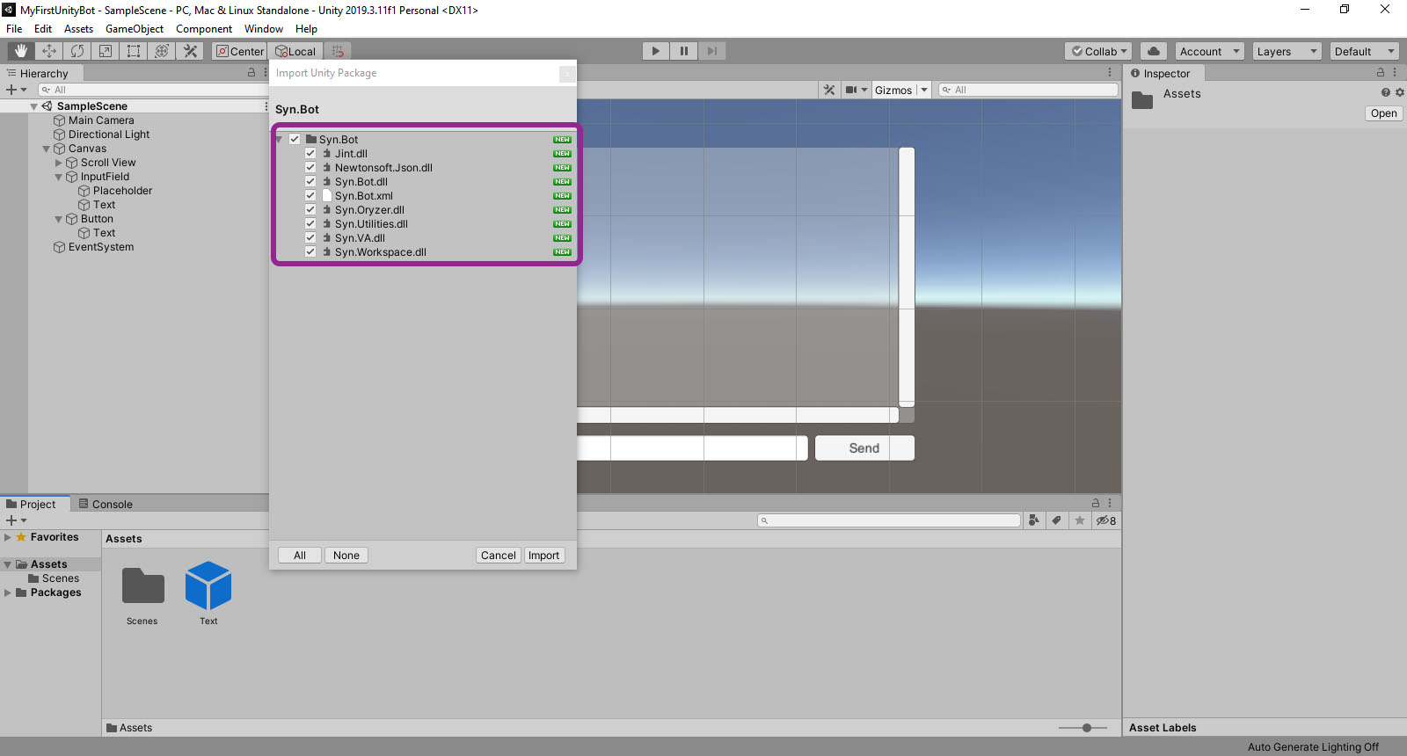Open Inspector settings gear for Assets
The image size is (1407, 756).
(1399, 92)
